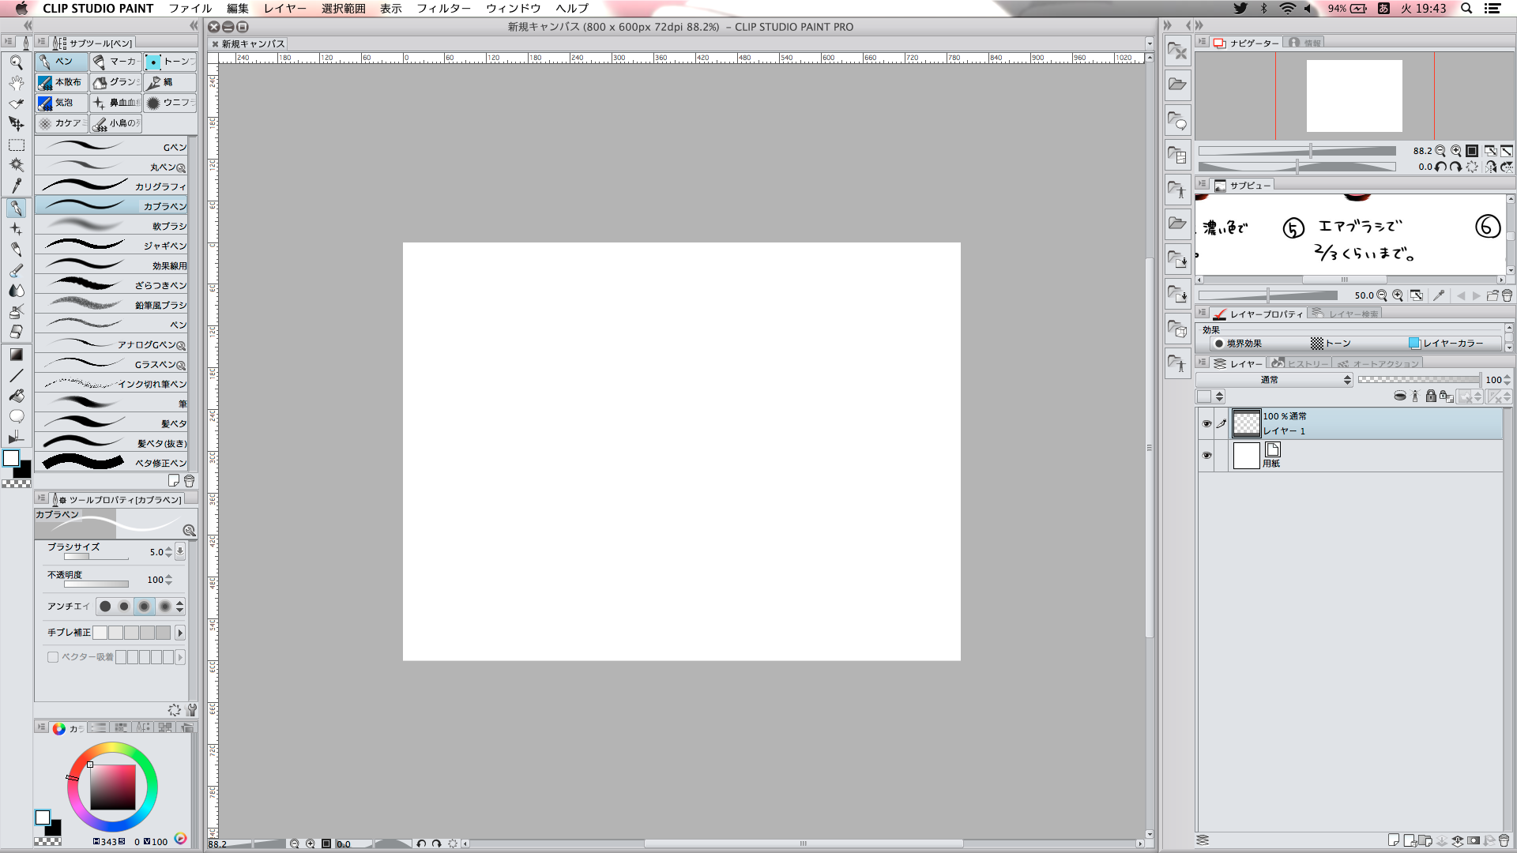Switch to the マーカー sub tool tab
The height and width of the screenshot is (853, 1517).
pyautogui.click(x=115, y=62)
